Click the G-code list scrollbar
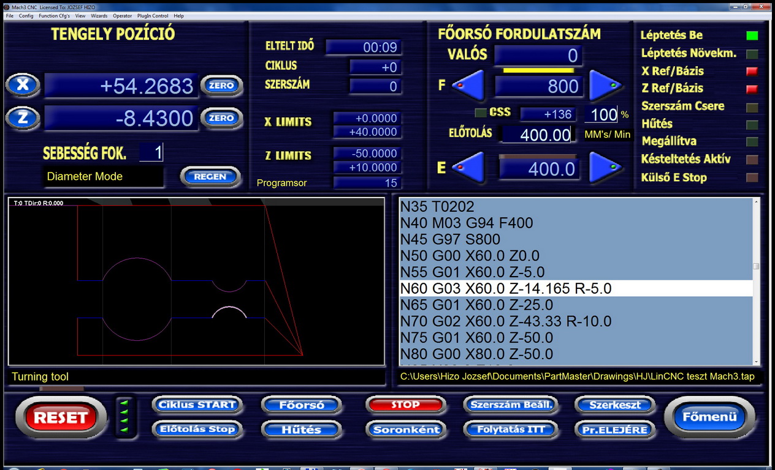Image resolution: width=775 pixels, height=470 pixels. (x=756, y=282)
